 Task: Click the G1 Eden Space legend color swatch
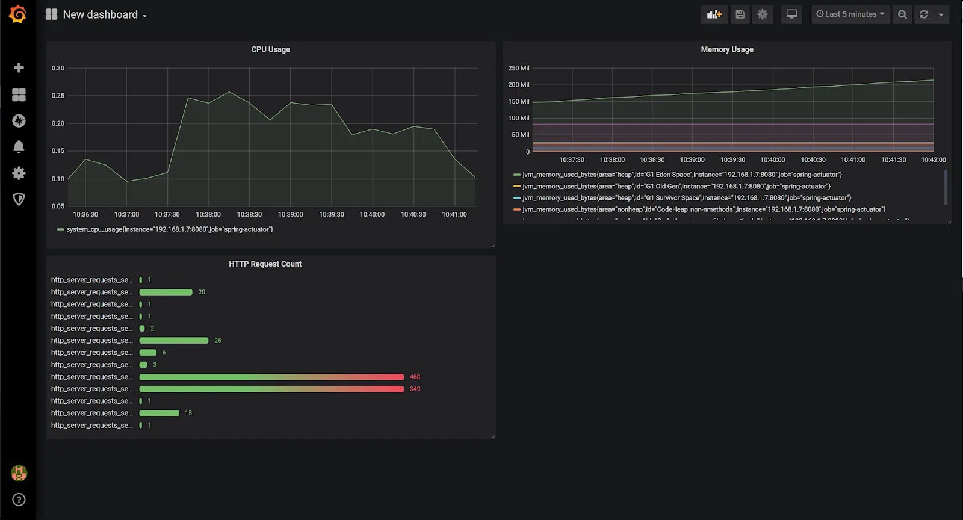pyautogui.click(x=516, y=175)
